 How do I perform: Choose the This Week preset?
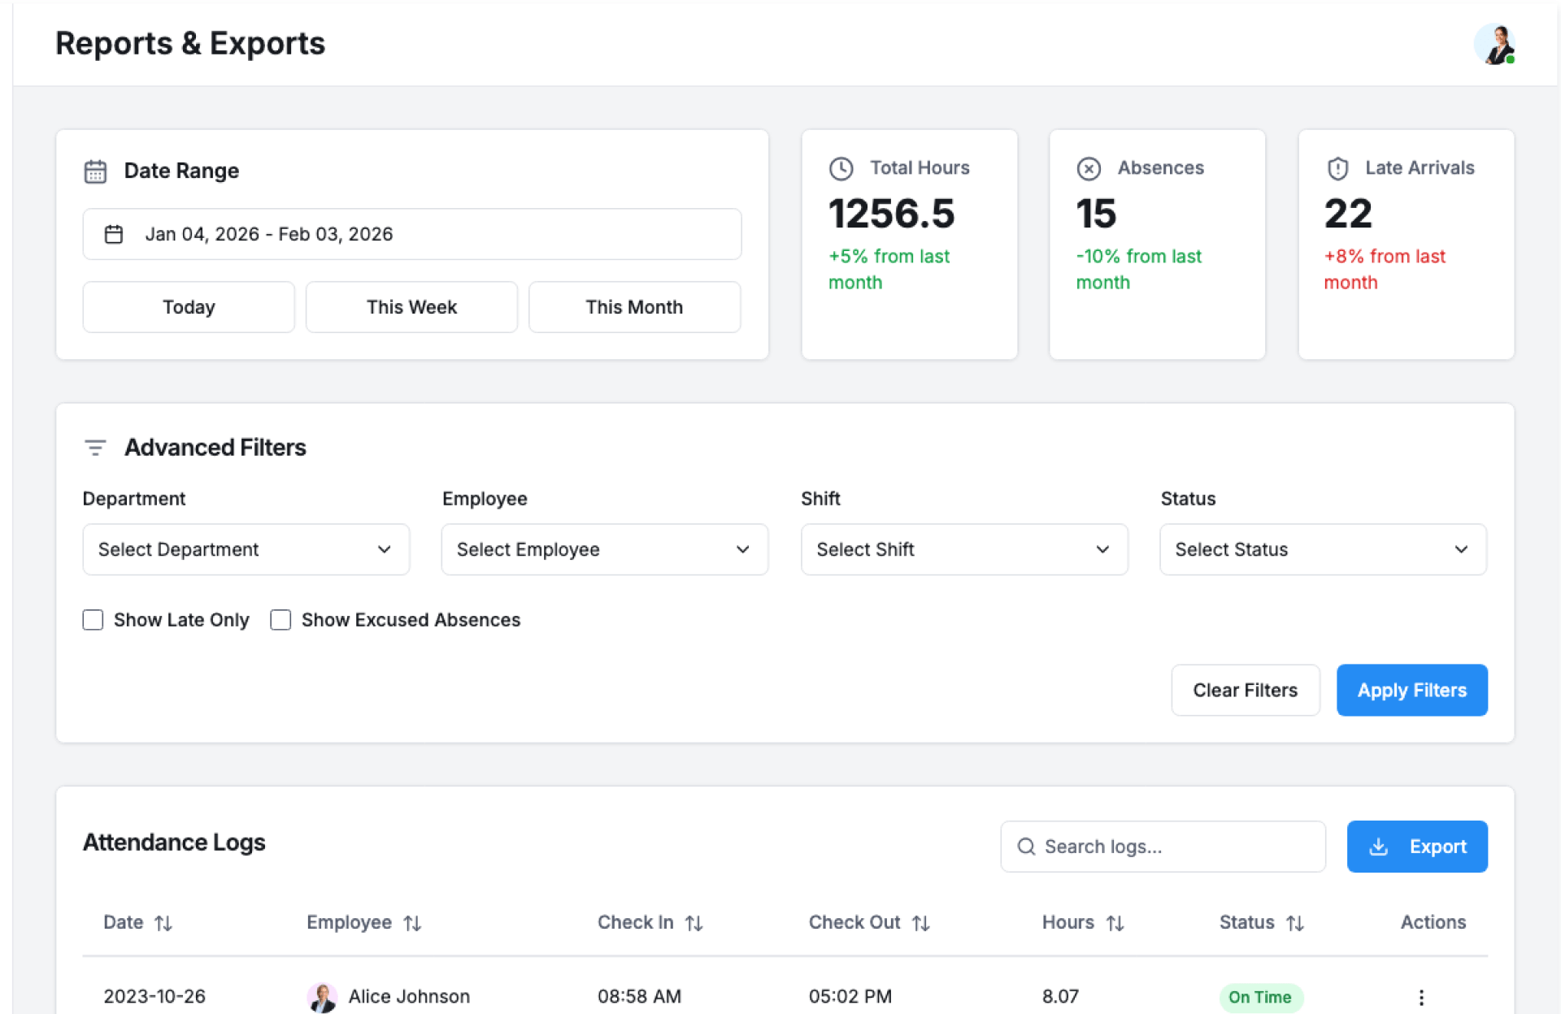click(411, 307)
